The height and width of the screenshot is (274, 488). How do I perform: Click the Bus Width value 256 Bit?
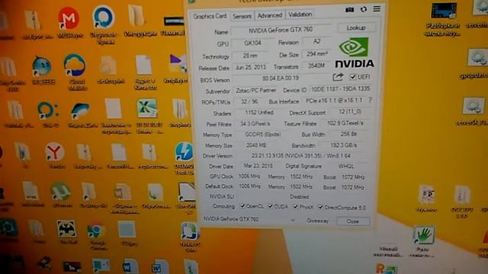(x=348, y=134)
